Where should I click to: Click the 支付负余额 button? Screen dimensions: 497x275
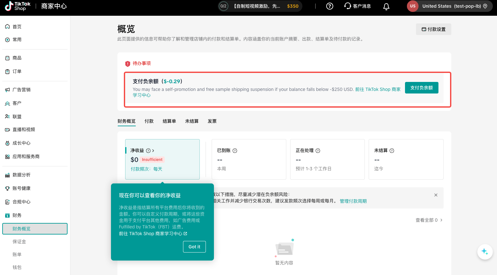(421, 88)
